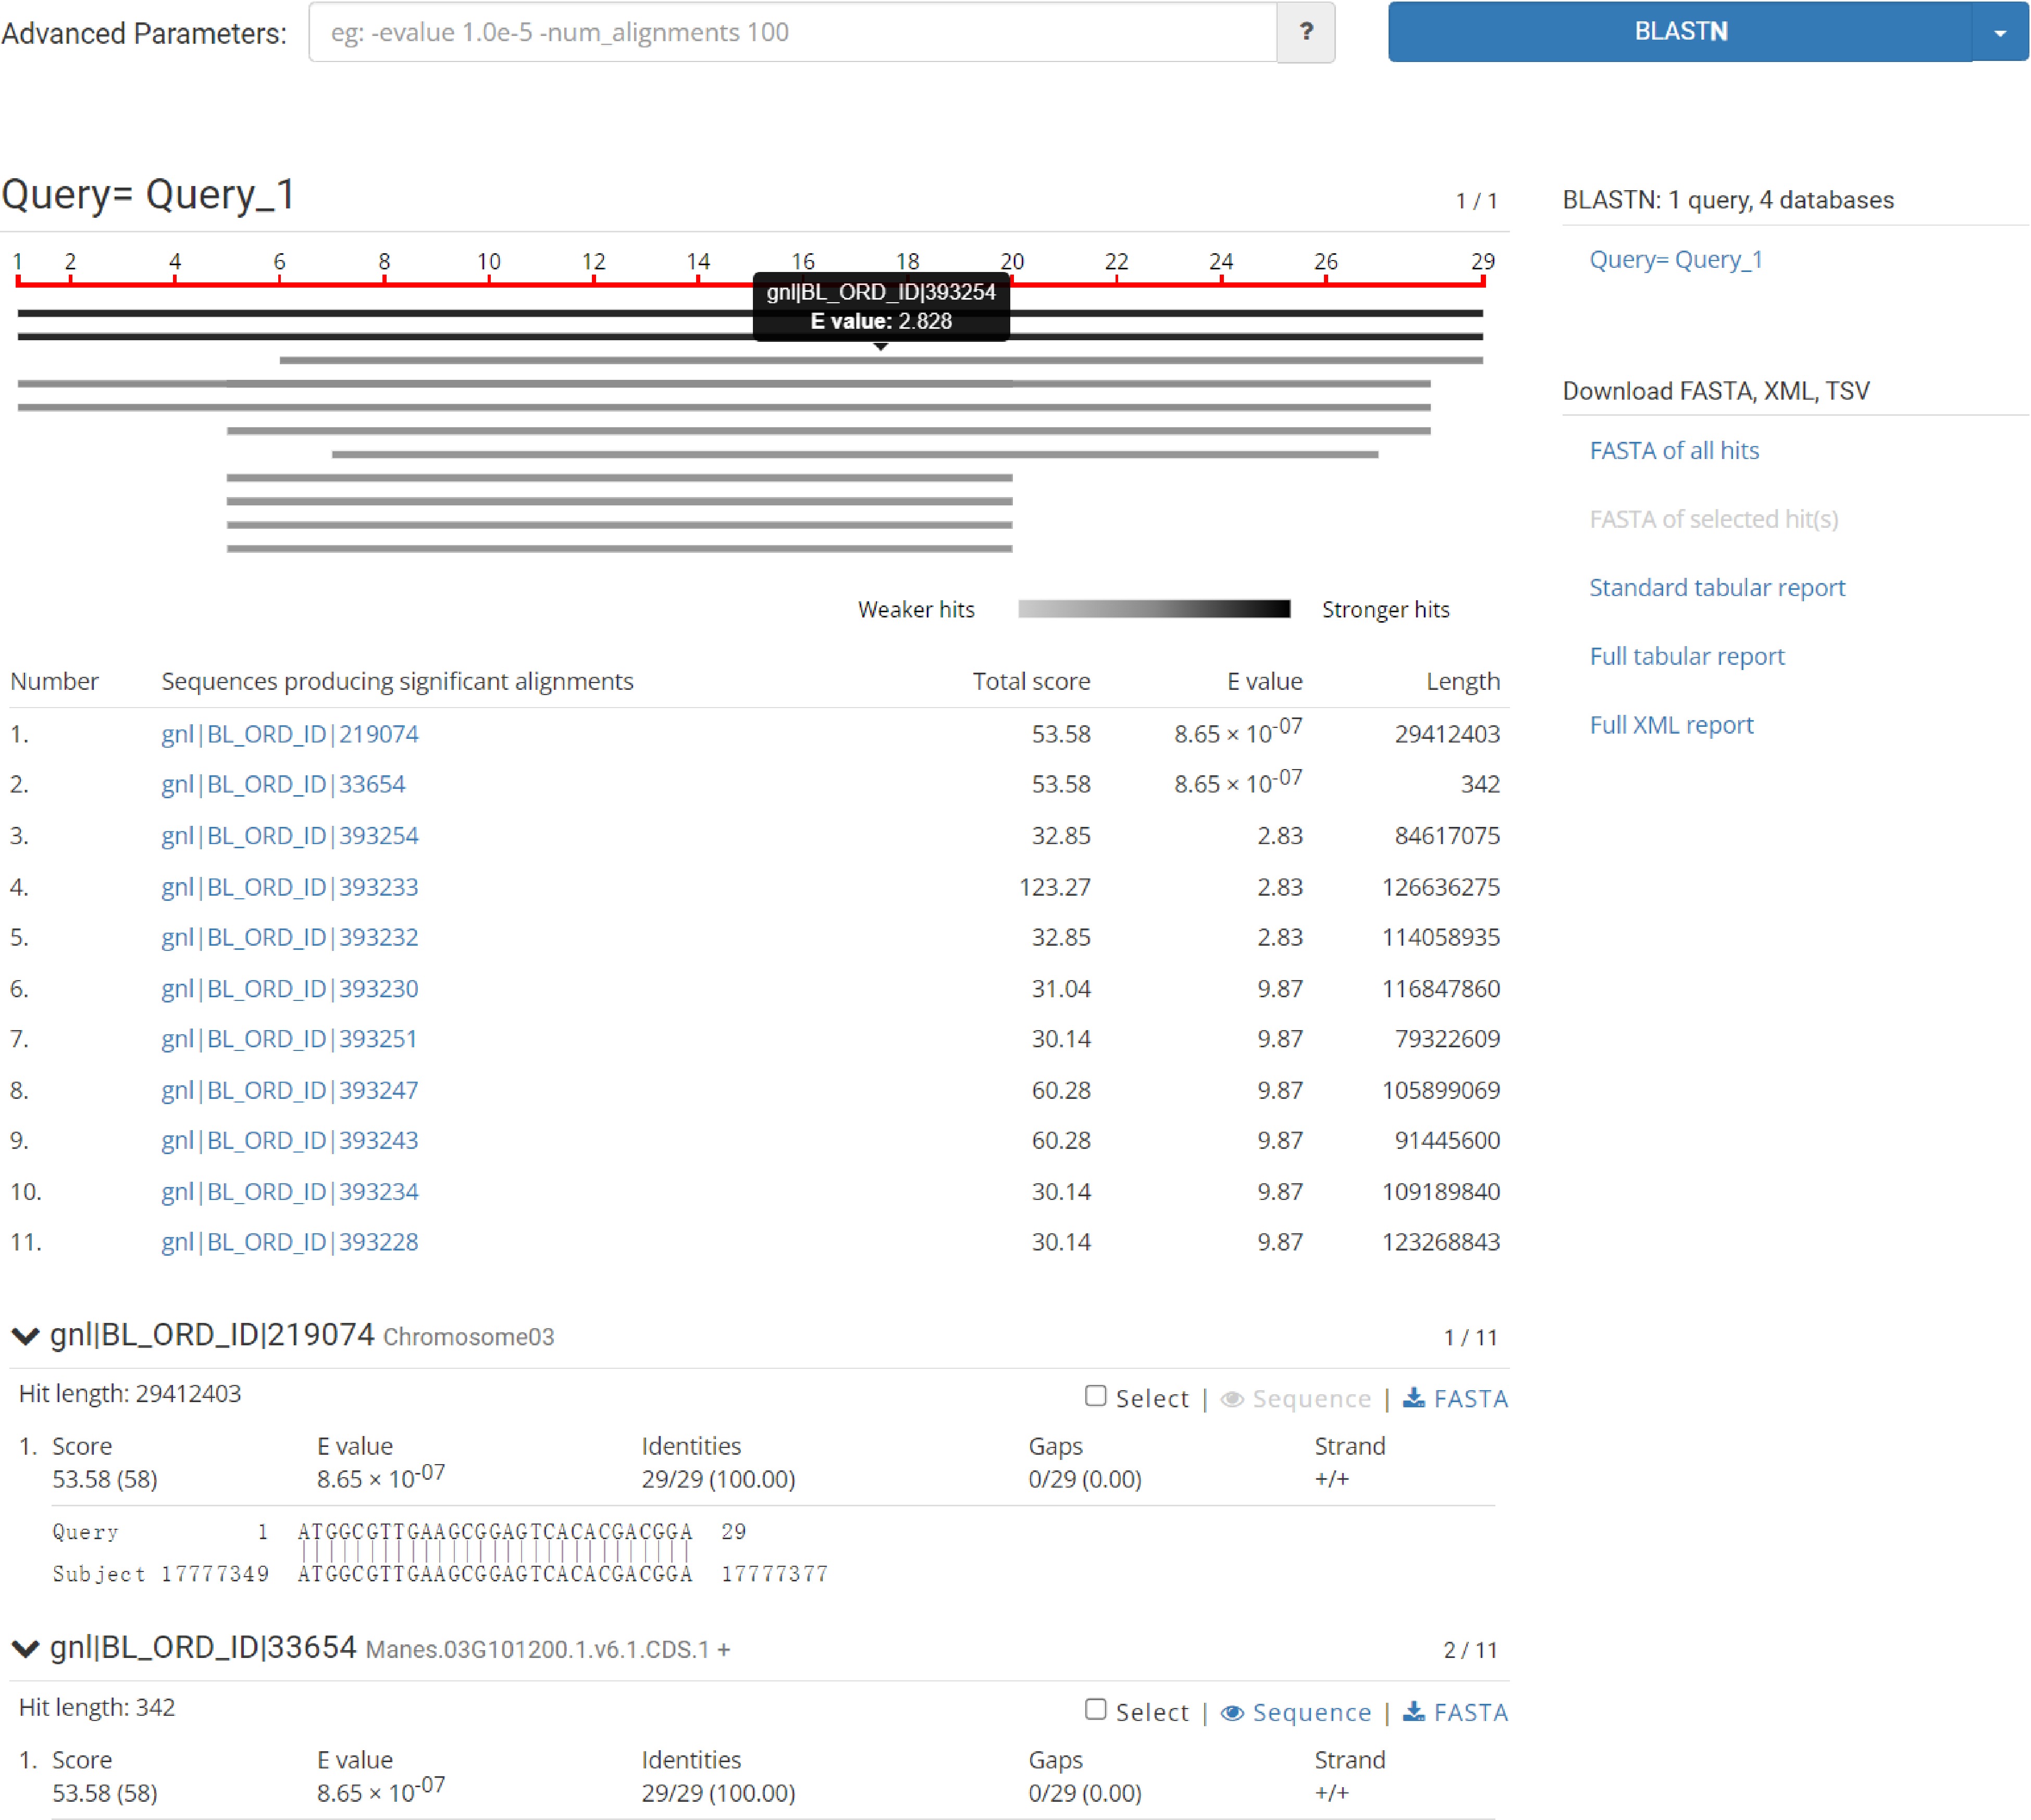The width and height of the screenshot is (2031, 1820).
Task: Collapse the gnl|BL_ORD_ID|219074 result section
Action: point(25,1336)
